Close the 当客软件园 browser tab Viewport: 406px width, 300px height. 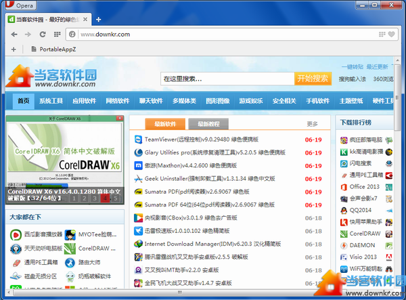[x=85, y=20]
